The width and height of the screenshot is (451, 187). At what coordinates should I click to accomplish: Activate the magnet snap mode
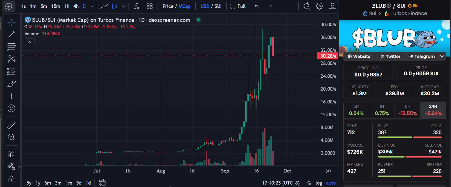(x=11, y=154)
